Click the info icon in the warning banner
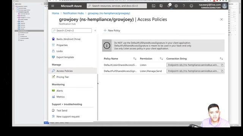The height and width of the screenshot is (136, 243). click(107, 45)
